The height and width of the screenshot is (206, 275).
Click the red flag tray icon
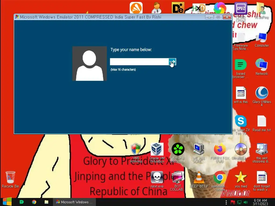(233, 202)
